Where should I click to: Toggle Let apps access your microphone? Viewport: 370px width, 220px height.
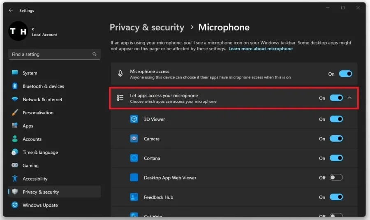[x=336, y=98]
